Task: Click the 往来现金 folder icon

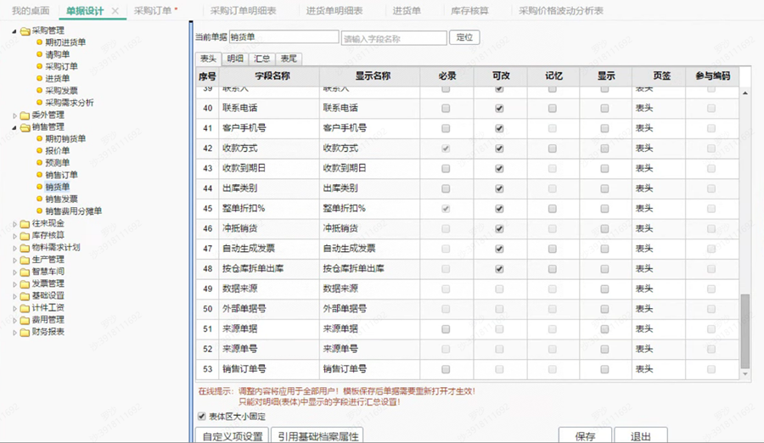Action: (x=25, y=224)
